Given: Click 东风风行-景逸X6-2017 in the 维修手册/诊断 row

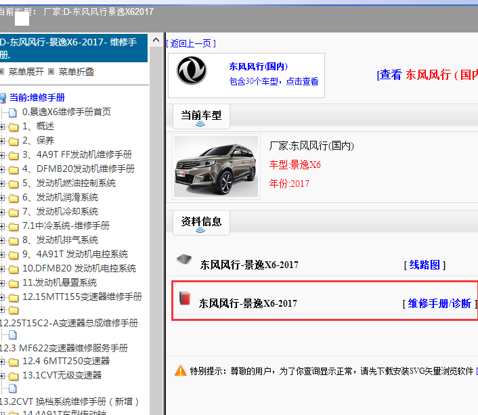Looking at the screenshot, I should (248, 303).
